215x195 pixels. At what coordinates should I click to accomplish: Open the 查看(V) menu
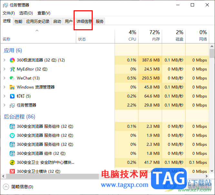[44, 13]
